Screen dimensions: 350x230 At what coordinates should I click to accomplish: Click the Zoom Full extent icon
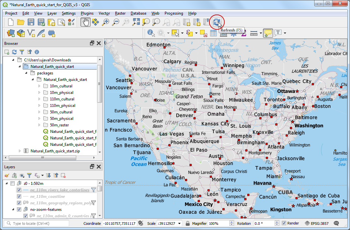(136, 22)
